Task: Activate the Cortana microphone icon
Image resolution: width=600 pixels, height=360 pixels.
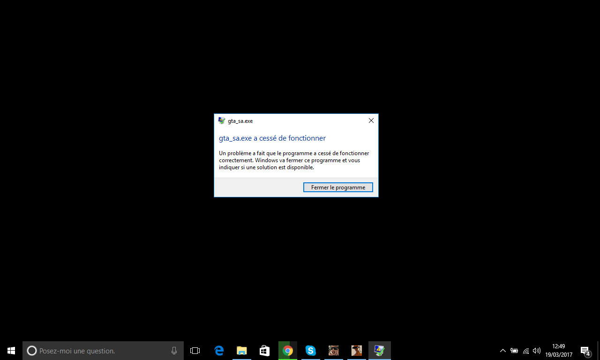Action: (174, 351)
